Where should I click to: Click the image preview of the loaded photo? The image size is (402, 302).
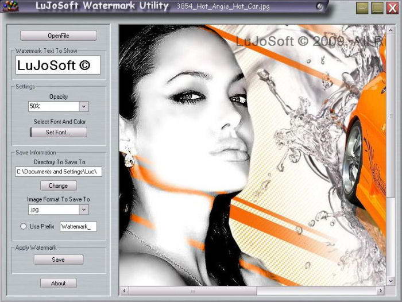[x=253, y=155]
